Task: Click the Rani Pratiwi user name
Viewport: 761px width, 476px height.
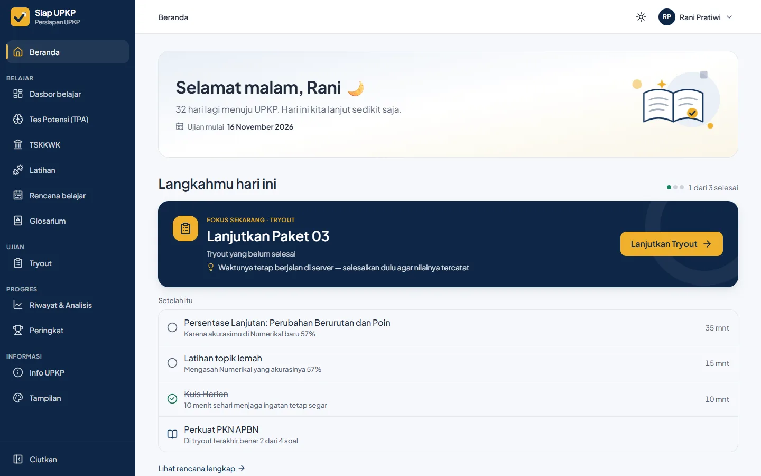Action: [x=700, y=17]
